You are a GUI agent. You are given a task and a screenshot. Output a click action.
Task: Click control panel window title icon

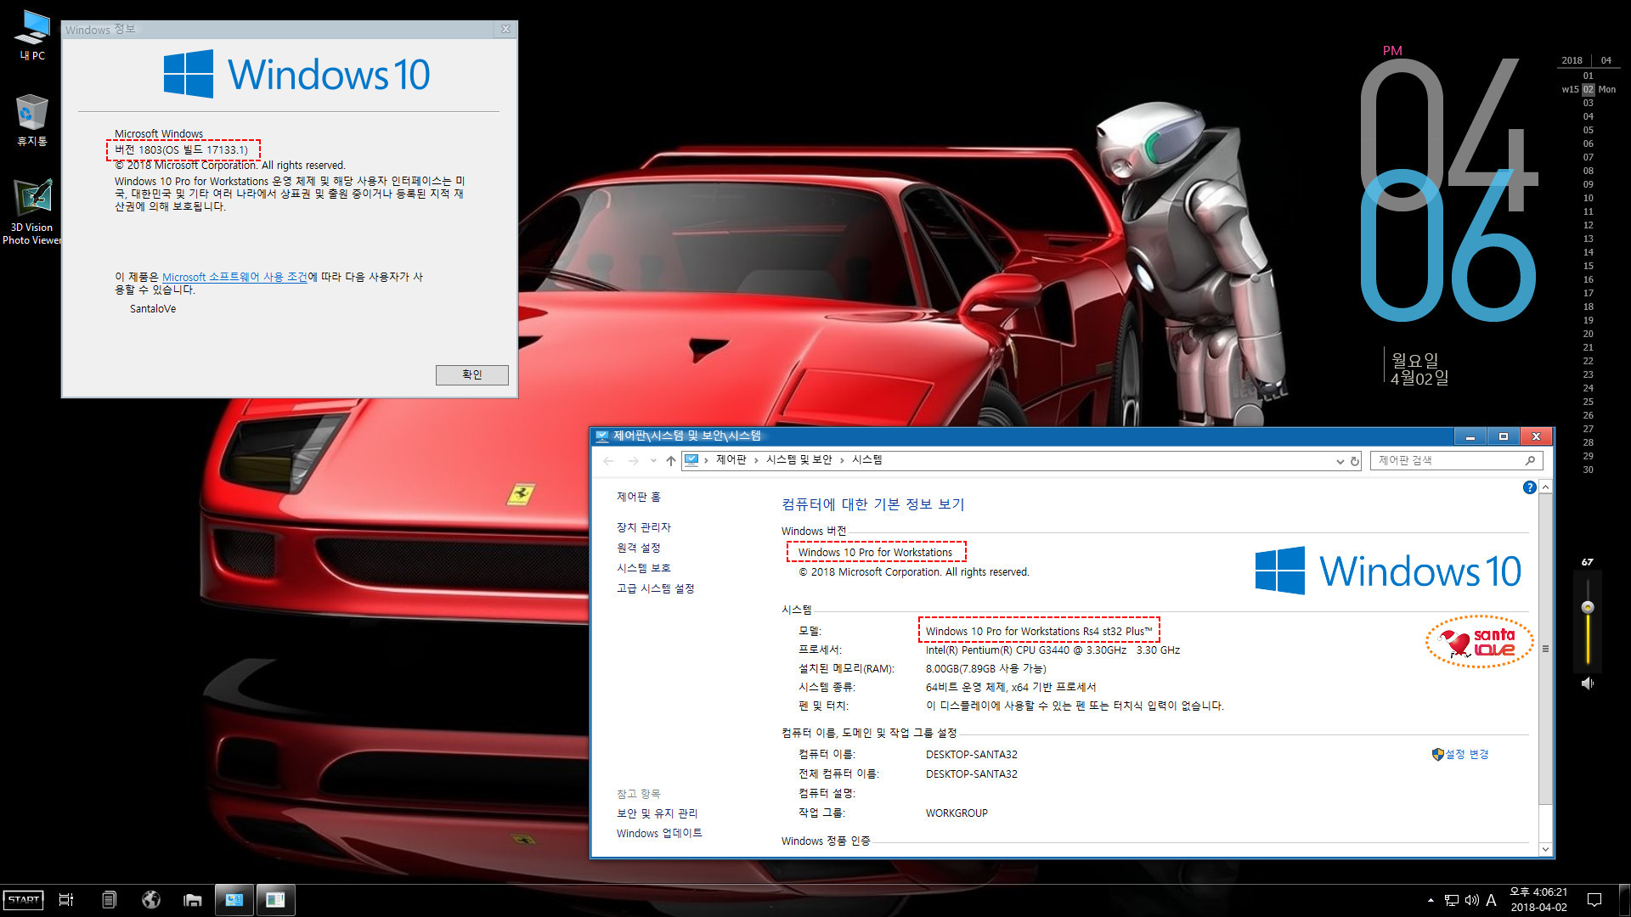pyautogui.click(x=602, y=436)
